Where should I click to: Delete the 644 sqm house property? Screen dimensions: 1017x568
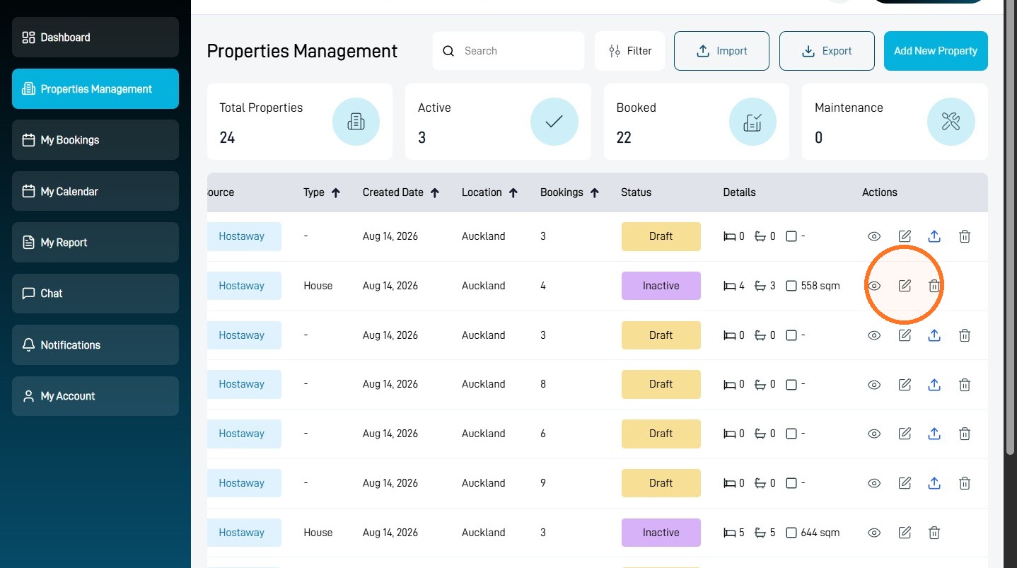tap(934, 533)
